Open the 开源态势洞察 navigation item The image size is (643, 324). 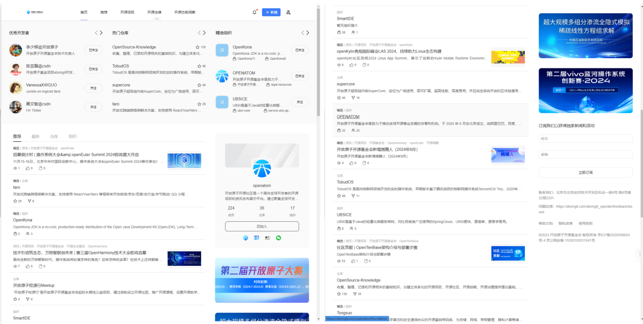(185, 12)
